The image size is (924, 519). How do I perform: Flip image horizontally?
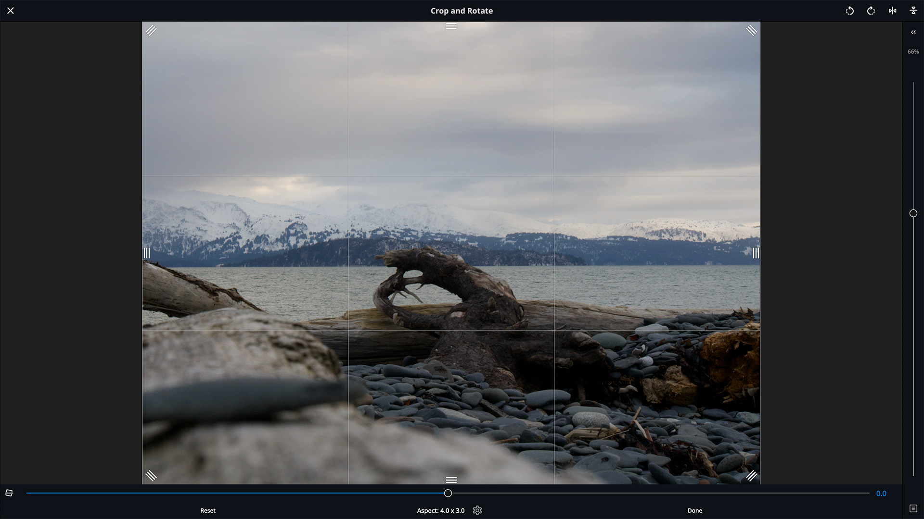pyautogui.click(x=892, y=11)
